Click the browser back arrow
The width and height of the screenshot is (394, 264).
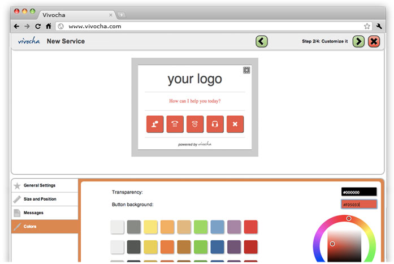tap(16, 27)
